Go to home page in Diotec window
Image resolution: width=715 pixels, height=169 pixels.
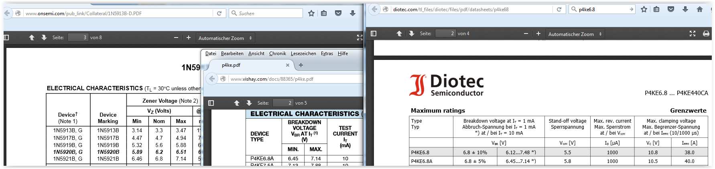700,9
